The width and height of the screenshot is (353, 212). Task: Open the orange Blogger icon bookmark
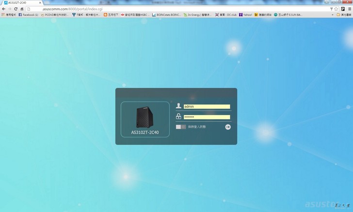coord(111,15)
